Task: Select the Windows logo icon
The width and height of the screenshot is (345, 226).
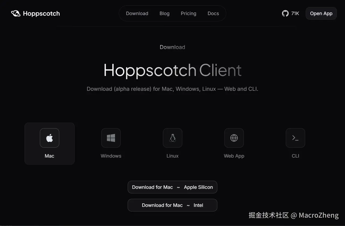Action: click(111, 138)
